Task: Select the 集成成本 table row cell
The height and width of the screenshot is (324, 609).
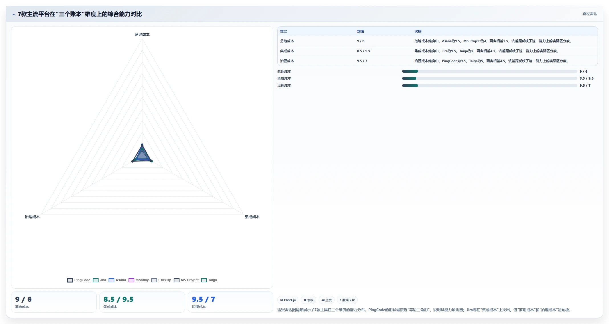Action: [287, 51]
